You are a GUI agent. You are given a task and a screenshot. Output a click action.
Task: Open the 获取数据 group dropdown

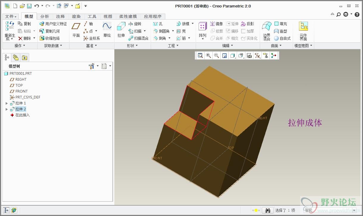pos(53,46)
